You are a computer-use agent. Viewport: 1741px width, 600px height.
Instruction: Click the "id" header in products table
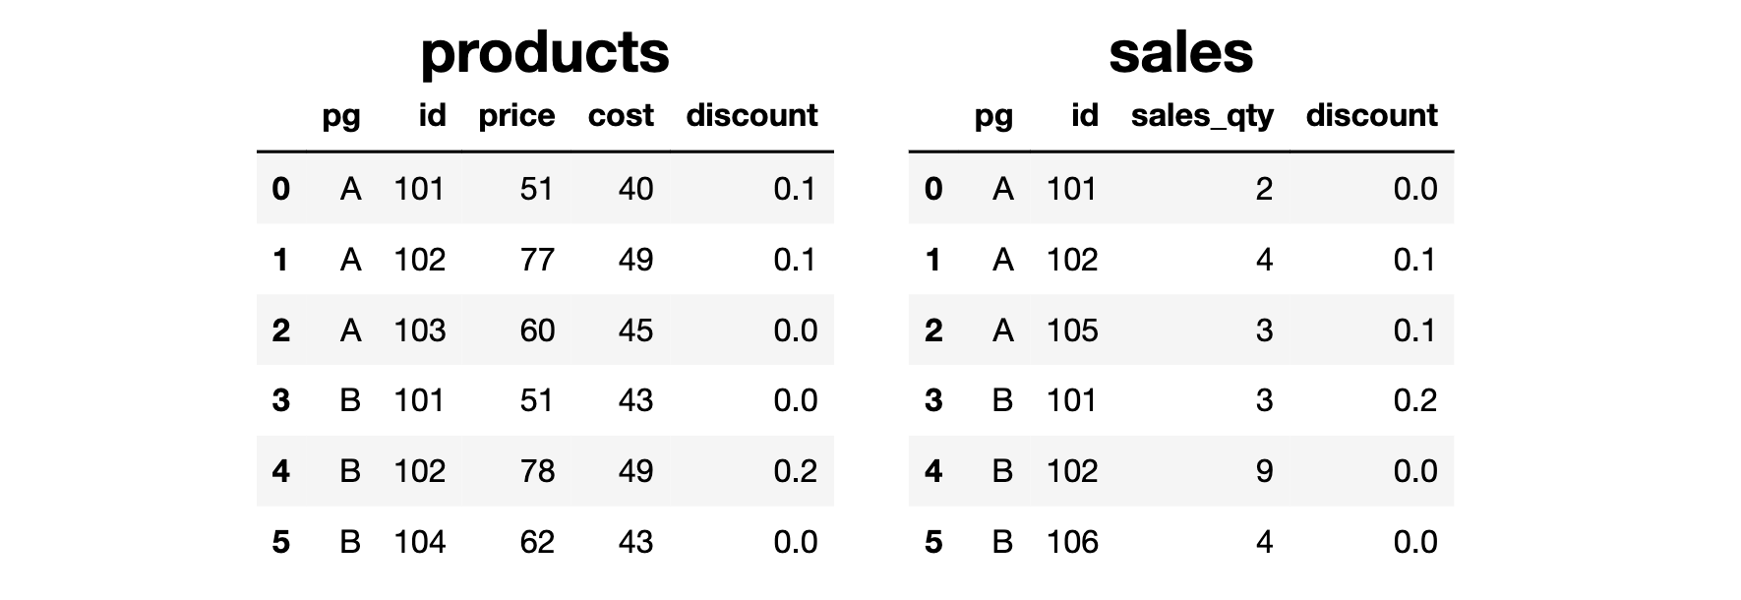432,116
